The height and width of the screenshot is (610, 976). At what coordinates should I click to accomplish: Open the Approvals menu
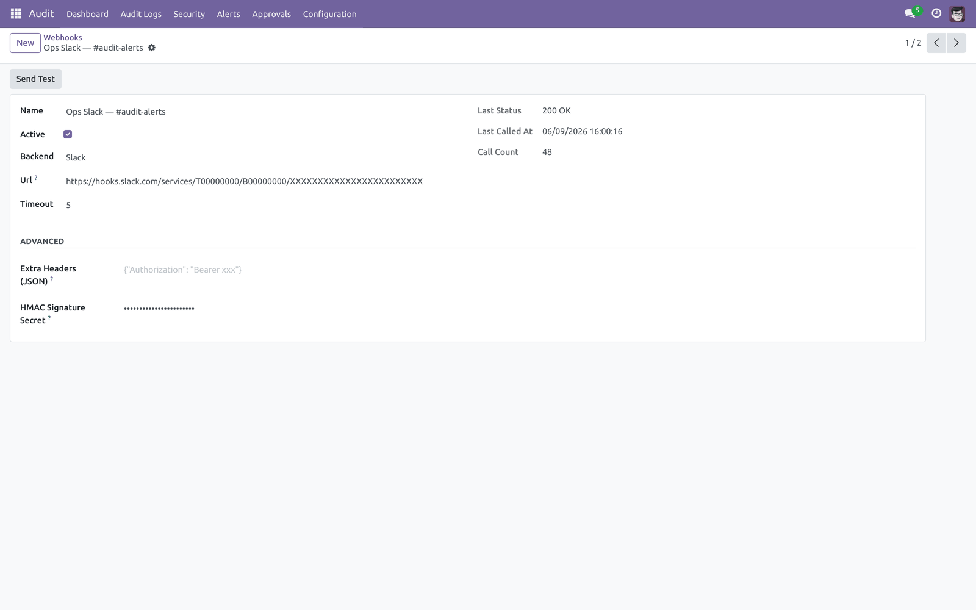271,14
